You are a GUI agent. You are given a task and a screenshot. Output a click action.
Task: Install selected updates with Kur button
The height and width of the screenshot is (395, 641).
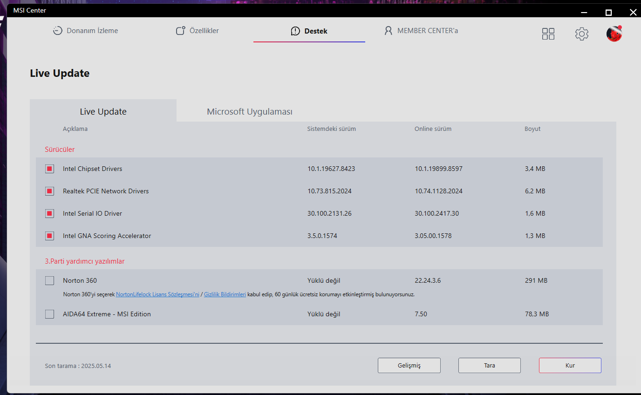click(x=570, y=366)
